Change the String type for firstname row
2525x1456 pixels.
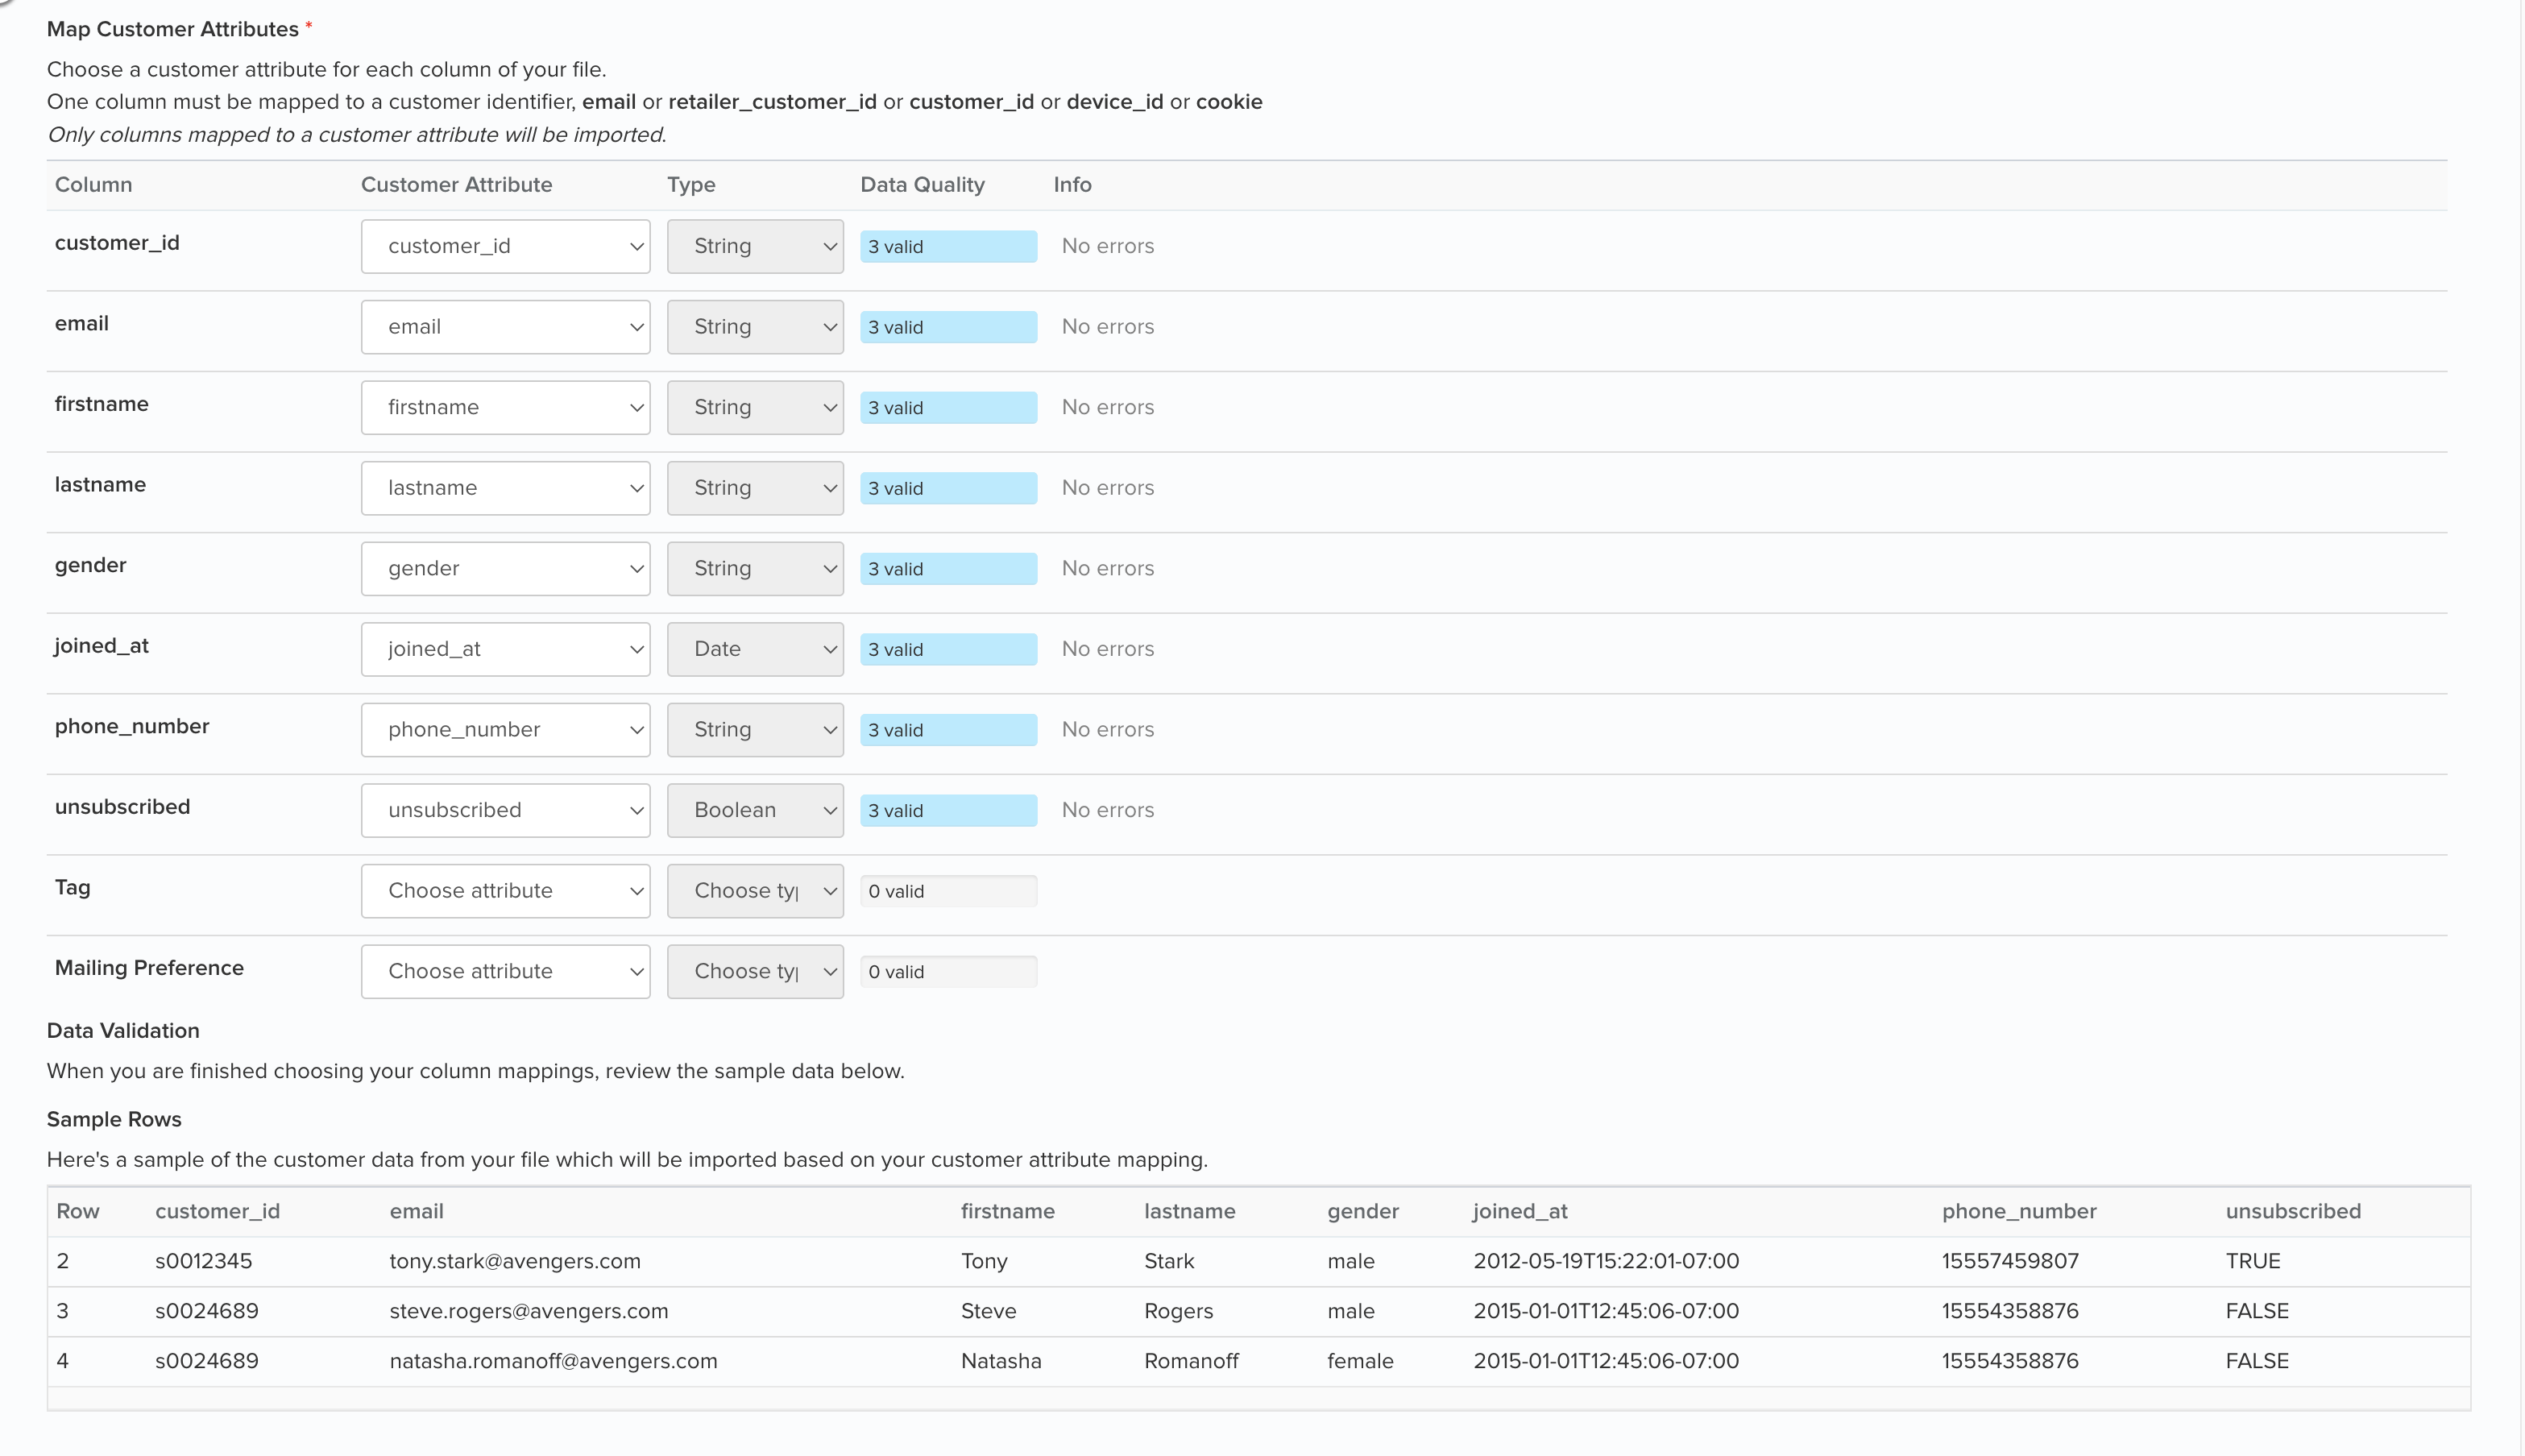[x=756, y=407]
